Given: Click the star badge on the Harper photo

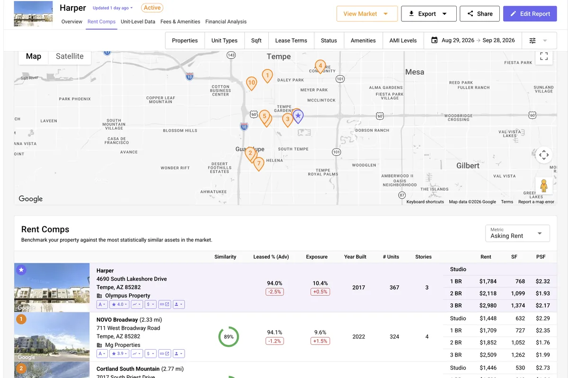Looking at the screenshot, I should (21, 270).
